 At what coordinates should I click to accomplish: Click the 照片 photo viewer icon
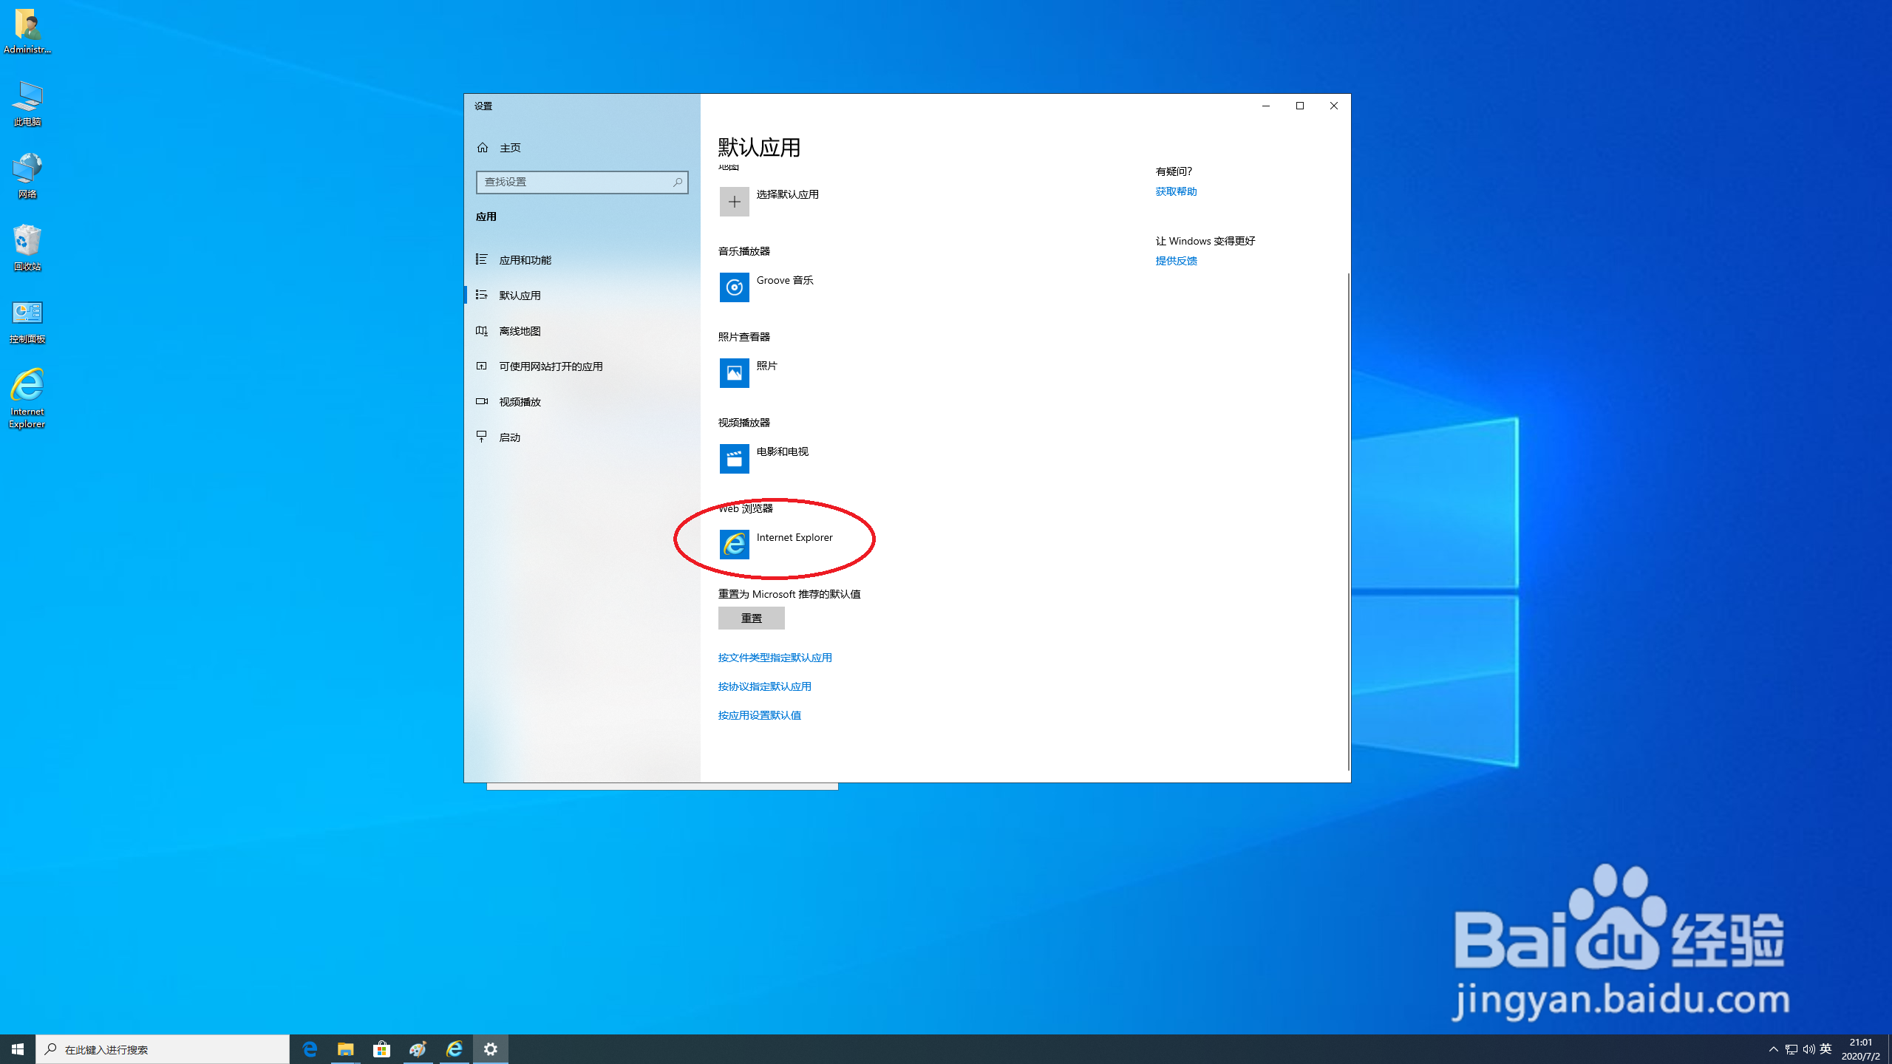coord(734,373)
